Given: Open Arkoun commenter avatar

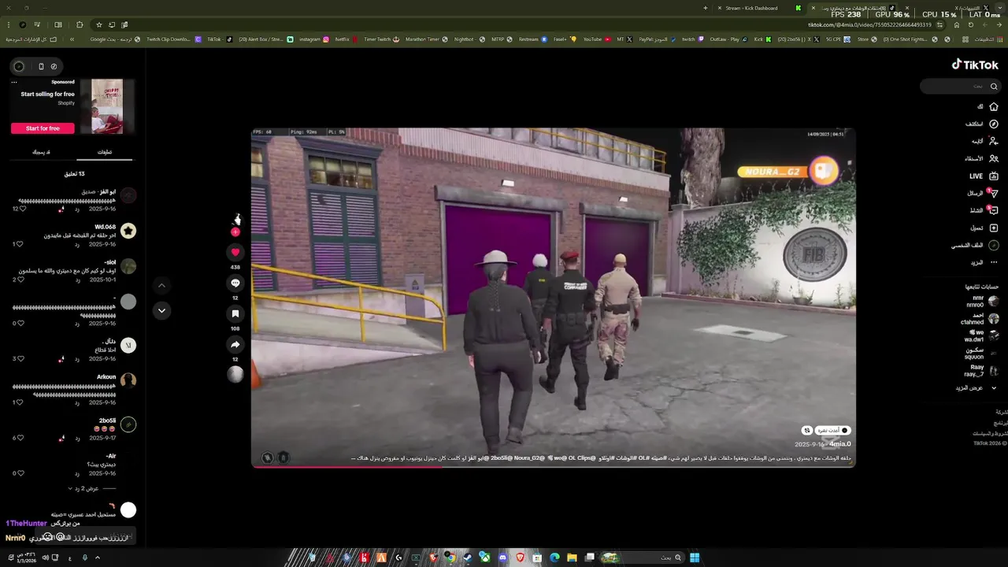Looking at the screenshot, I should point(128,380).
